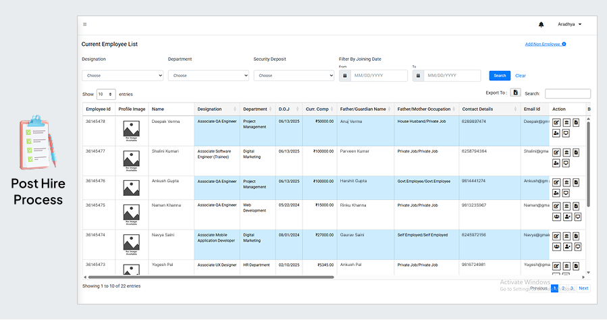Click Next pagination link
This screenshot has height=320, width=607.
pyautogui.click(x=583, y=288)
